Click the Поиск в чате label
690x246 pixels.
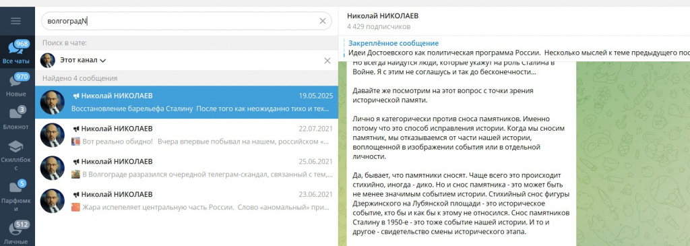click(x=65, y=42)
